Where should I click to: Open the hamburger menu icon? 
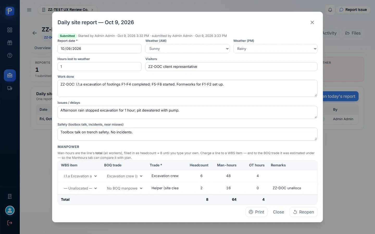click(x=29, y=10)
